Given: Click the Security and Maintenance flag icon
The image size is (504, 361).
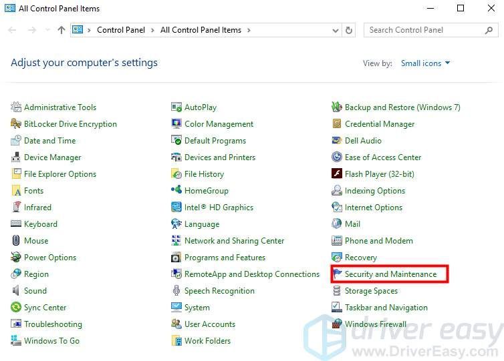Looking at the screenshot, I should [336, 274].
